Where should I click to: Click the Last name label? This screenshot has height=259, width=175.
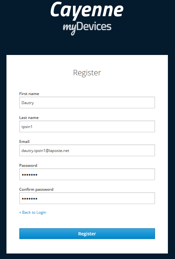pos(29,118)
